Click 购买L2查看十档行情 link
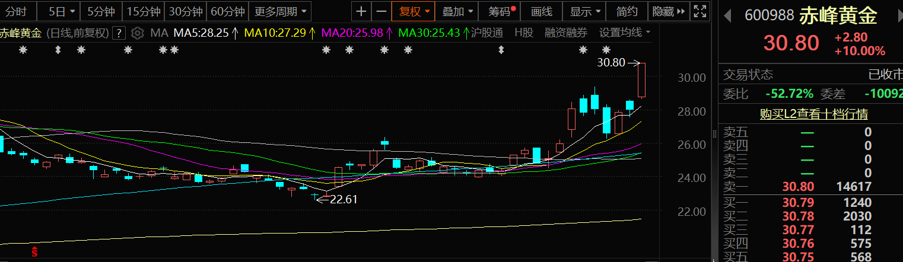This screenshot has height=262, width=903. click(814, 113)
